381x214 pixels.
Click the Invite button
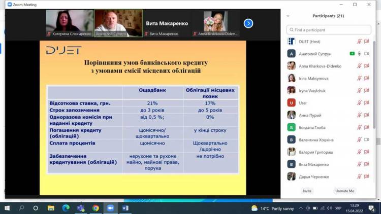click(307, 191)
